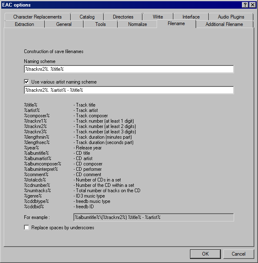
Task: Click the %tracknr3% placeholder text
Action: [35, 132]
